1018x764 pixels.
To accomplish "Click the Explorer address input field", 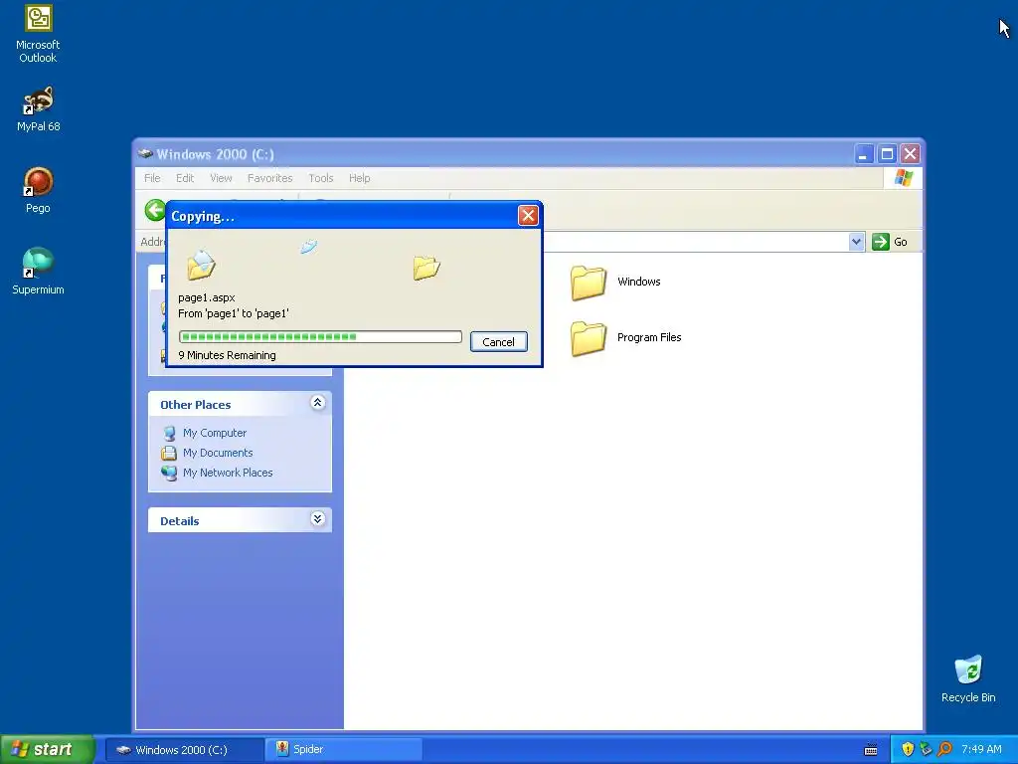I will (x=695, y=242).
